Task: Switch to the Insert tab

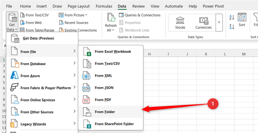Action: 42,6
